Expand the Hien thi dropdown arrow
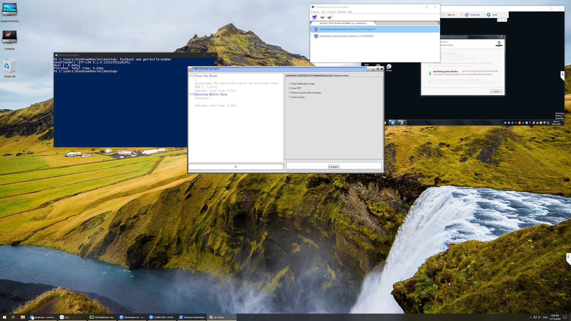Viewport: 571px width, 321px height. tap(462, 15)
